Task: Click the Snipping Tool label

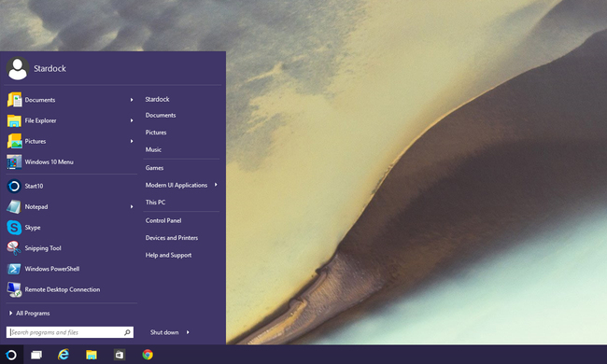Action: click(43, 248)
